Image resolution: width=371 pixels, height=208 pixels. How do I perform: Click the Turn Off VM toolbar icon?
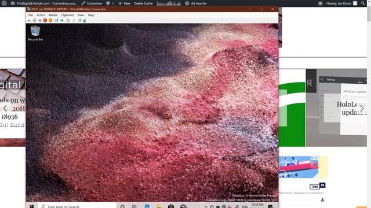click(x=40, y=21)
